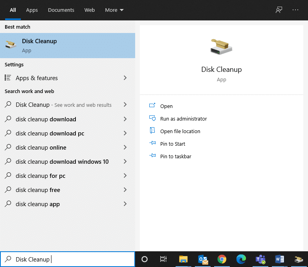Screen dimensions: 308x267
Task: Expand the More filter dropdown
Action: (114, 10)
